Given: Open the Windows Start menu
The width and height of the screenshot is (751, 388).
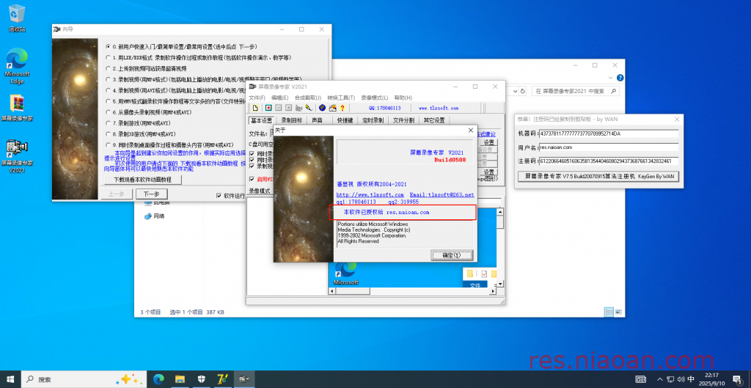Looking at the screenshot, I should tap(10, 379).
